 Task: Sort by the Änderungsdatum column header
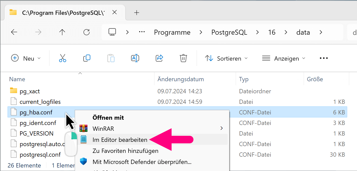click(180, 79)
